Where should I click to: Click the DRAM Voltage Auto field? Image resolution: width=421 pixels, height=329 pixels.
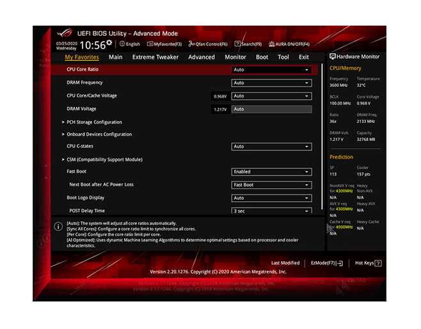pyautogui.click(x=271, y=109)
